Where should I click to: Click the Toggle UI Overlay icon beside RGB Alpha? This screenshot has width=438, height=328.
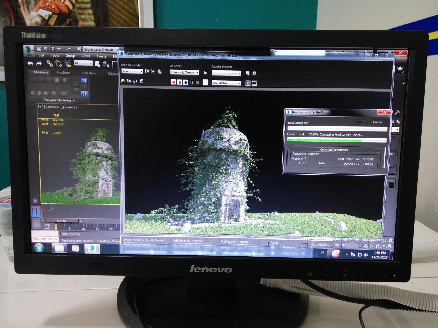(248, 83)
